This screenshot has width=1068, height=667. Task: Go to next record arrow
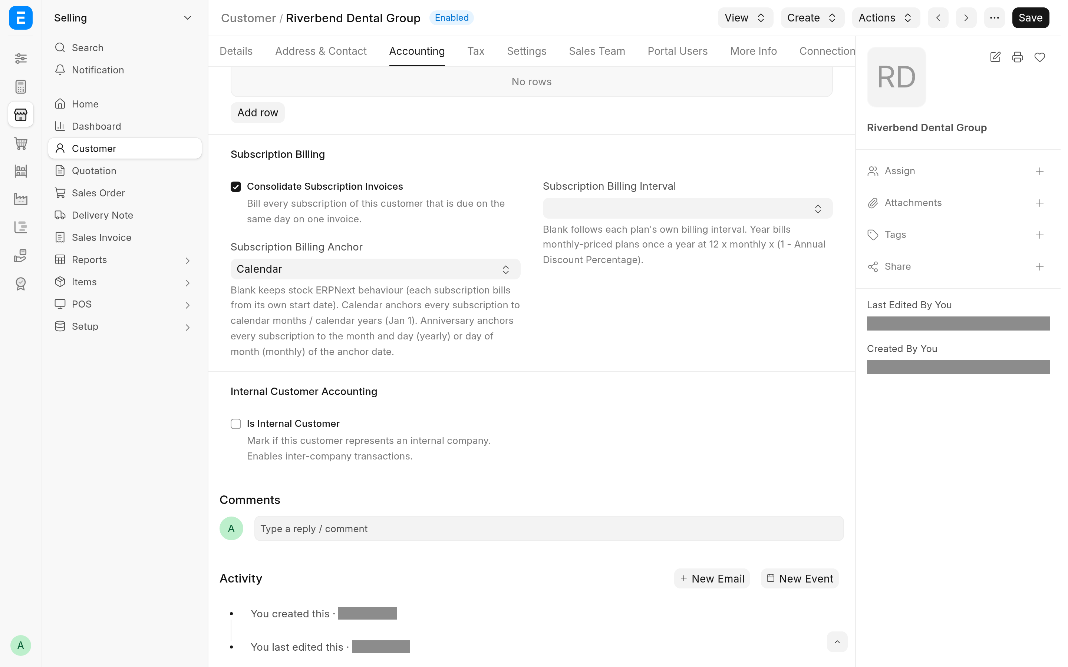tap(966, 18)
